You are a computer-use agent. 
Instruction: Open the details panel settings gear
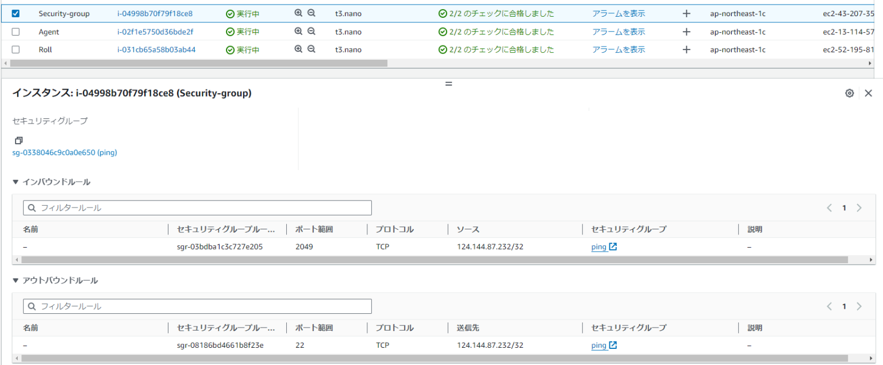849,93
